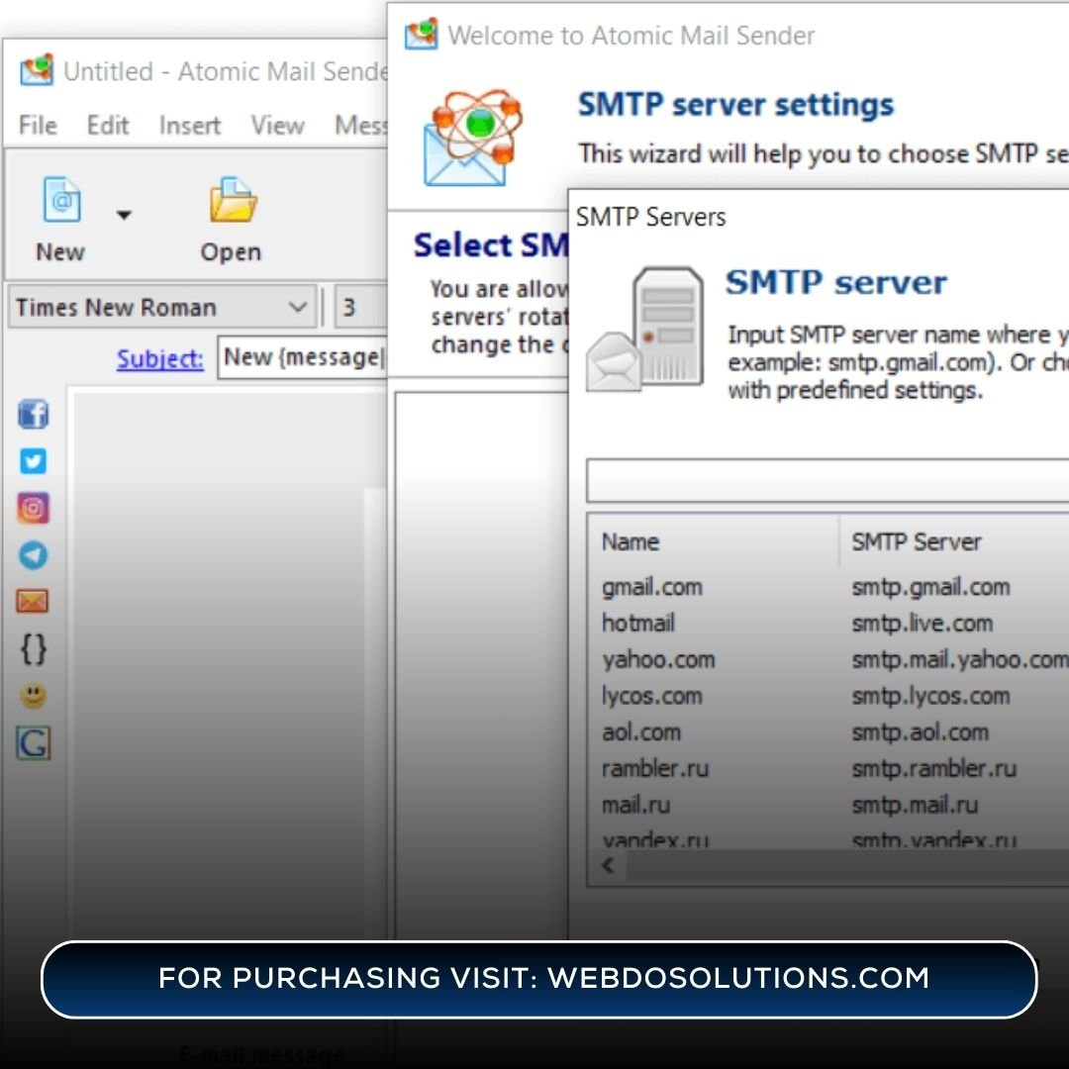Expand the New button dropdown arrow
The height and width of the screenshot is (1069, 1069).
point(124,215)
